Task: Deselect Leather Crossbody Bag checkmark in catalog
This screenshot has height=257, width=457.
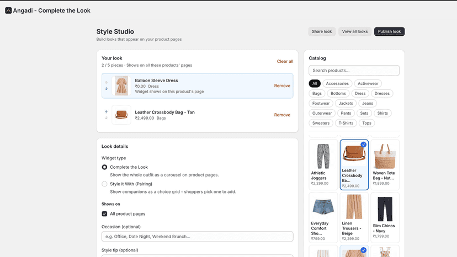Action: pyautogui.click(x=363, y=144)
